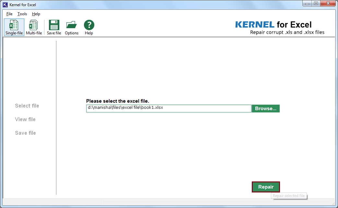Select the Single-file mode icon

click(14, 27)
